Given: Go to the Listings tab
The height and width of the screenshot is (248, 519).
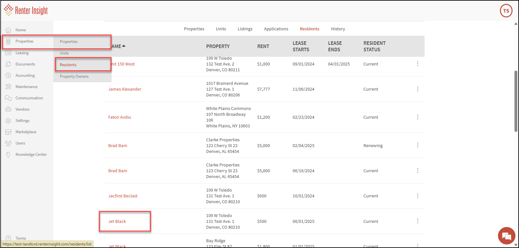Looking at the screenshot, I should (x=245, y=29).
